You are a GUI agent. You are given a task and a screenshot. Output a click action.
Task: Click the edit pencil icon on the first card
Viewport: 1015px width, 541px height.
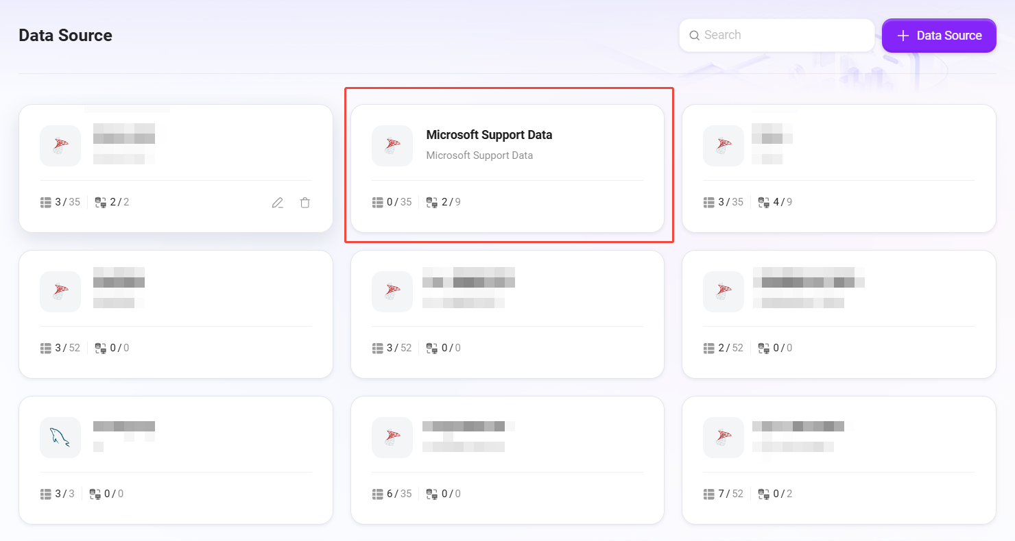pyautogui.click(x=277, y=203)
